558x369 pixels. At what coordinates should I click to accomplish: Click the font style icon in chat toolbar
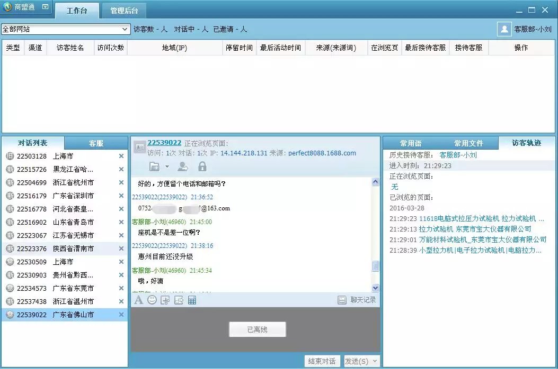(138, 300)
